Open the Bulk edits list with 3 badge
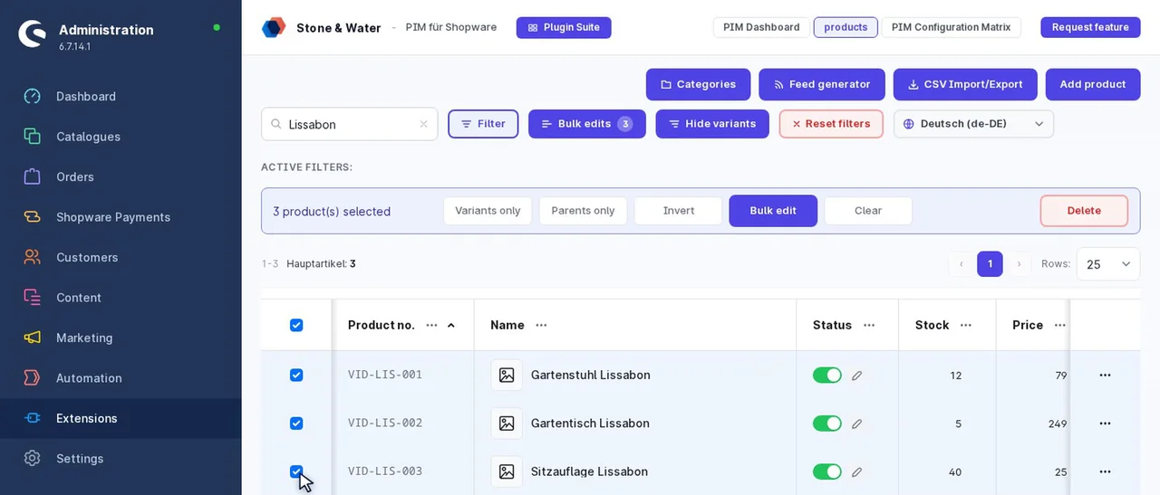Image resolution: width=1160 pixels, height=495 pixels. point(587,124)
